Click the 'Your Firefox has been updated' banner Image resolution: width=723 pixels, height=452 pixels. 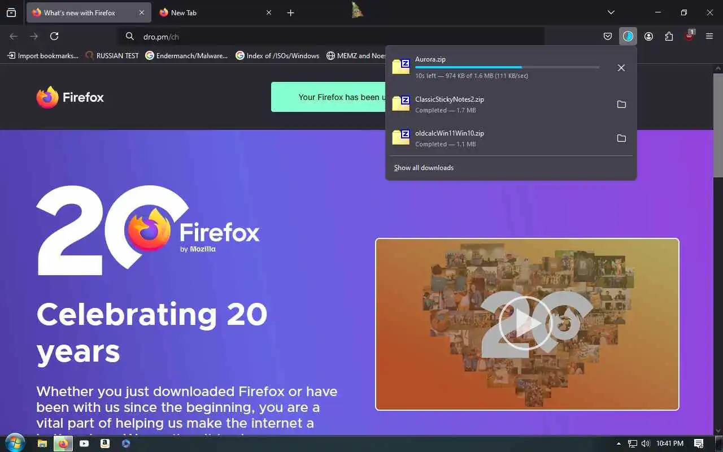tap(328, 97)
